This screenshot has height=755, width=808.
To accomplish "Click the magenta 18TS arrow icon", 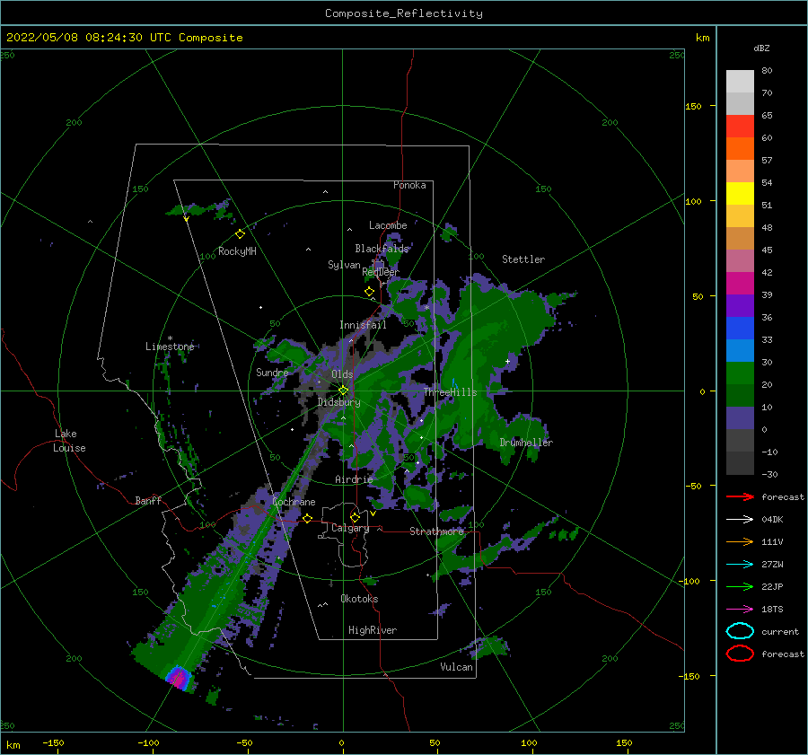I will [x=740, y=610].
